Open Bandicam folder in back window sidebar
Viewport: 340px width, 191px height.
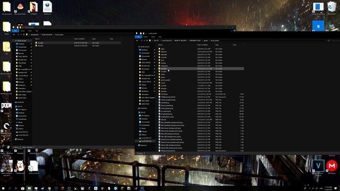(x=22, y=85)
